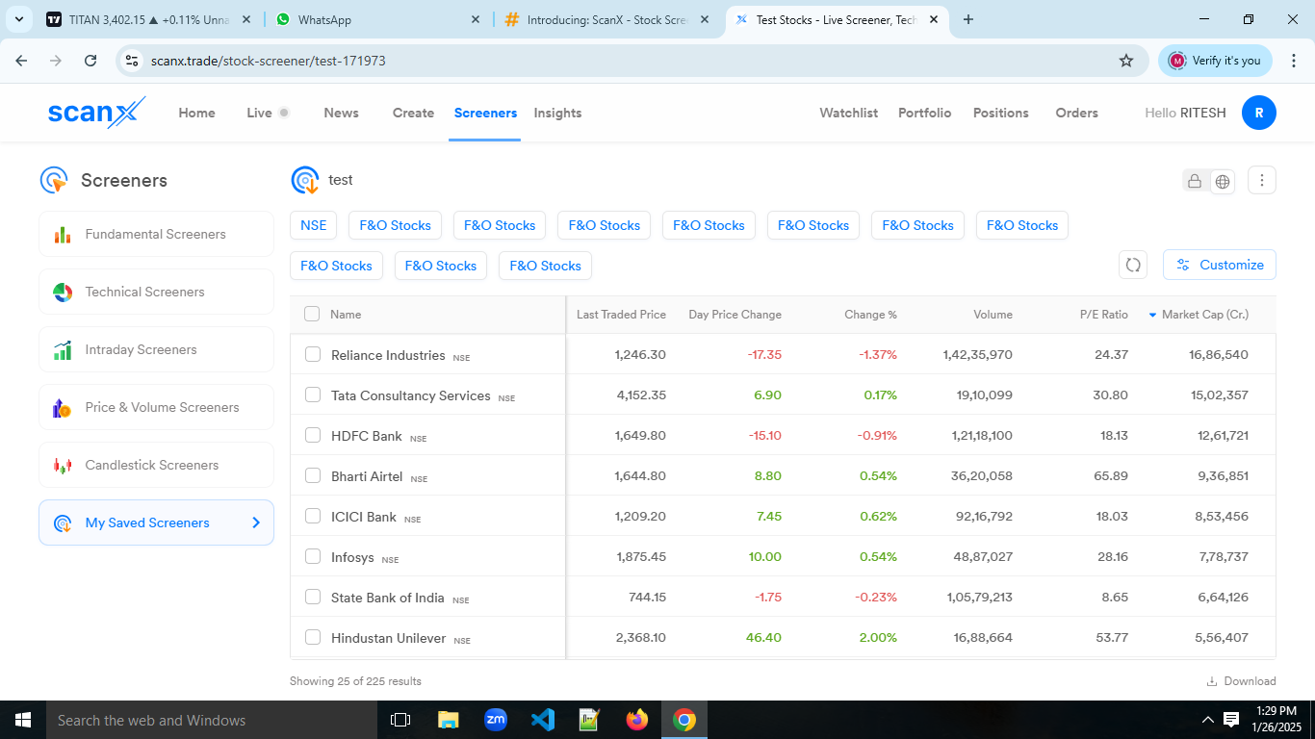Switch to Introducing: ScanX tab
Screen dimensions: 1315x739
[x=606, y=19]
